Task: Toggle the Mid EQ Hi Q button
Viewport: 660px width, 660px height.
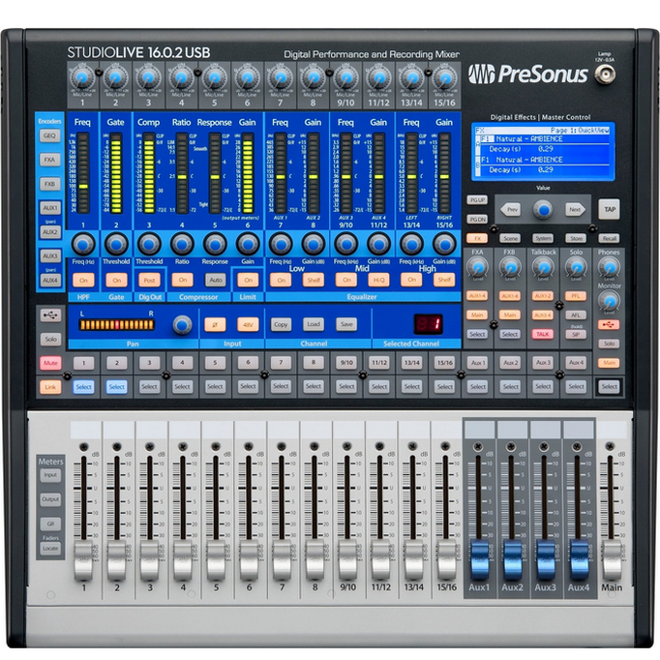Action: pos(378,280)
